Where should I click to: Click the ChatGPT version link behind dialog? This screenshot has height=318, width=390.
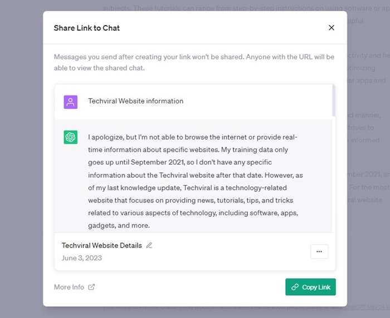point(367,307)
